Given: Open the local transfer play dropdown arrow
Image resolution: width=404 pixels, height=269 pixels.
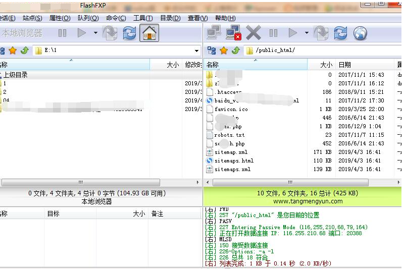Looking at the screenshot, I should pyautogui.click(x=95, y=33).
